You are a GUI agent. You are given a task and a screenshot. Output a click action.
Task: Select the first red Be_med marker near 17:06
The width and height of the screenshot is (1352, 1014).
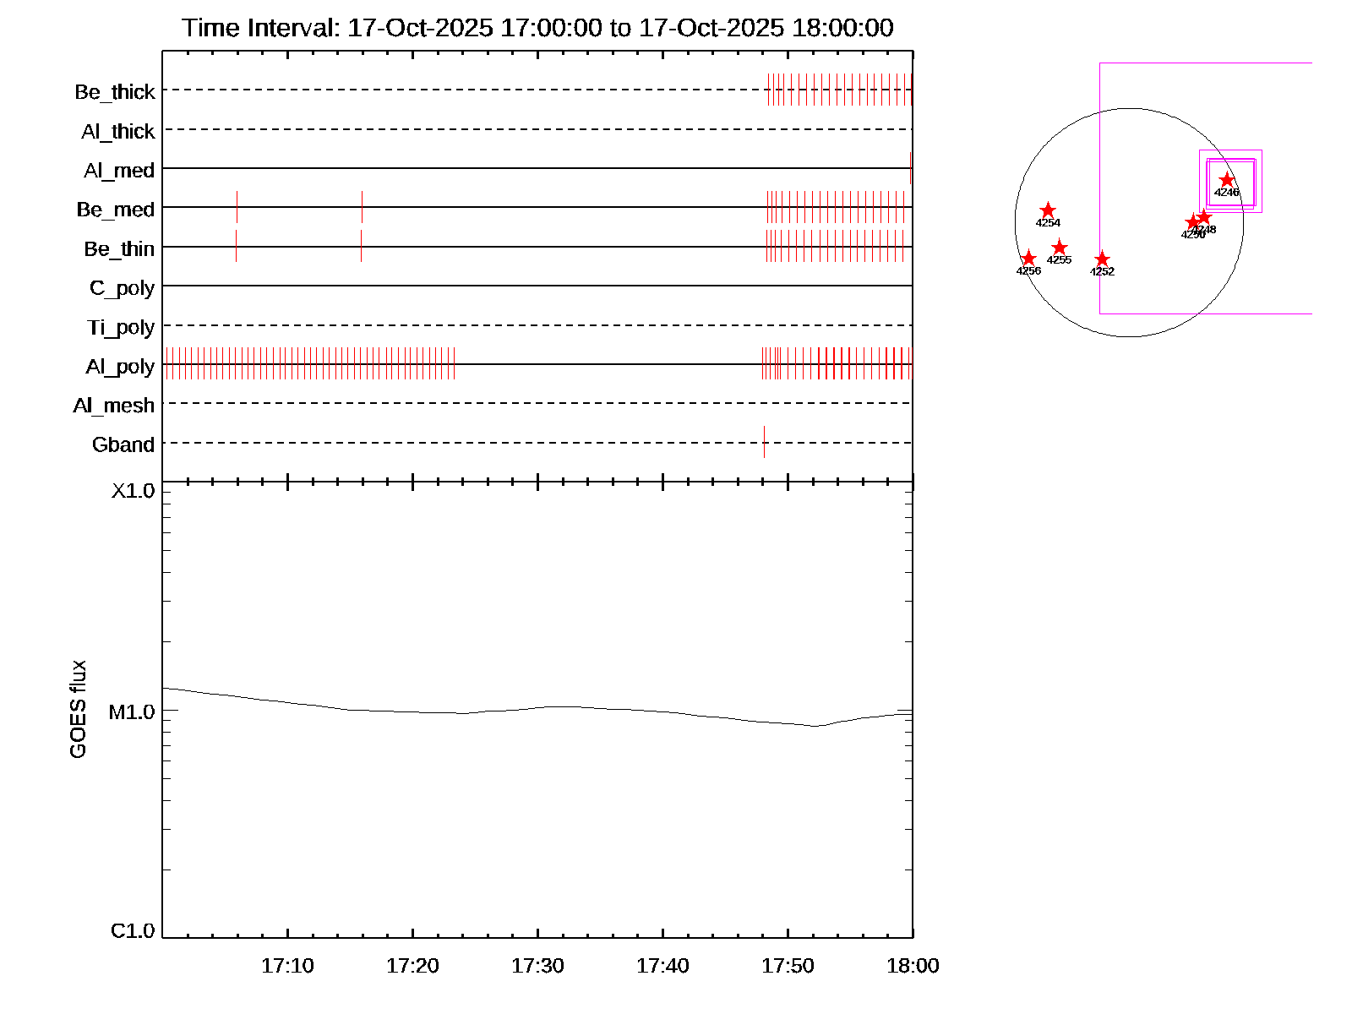(x=237, y=207)
